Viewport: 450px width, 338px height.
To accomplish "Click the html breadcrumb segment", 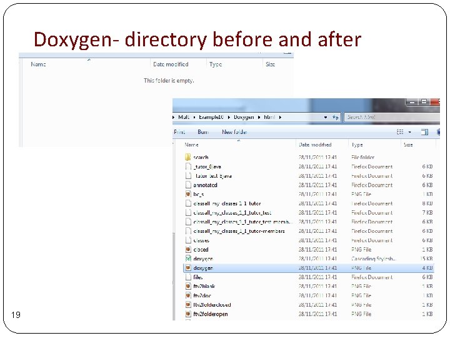I will click(x=269, y=117).
